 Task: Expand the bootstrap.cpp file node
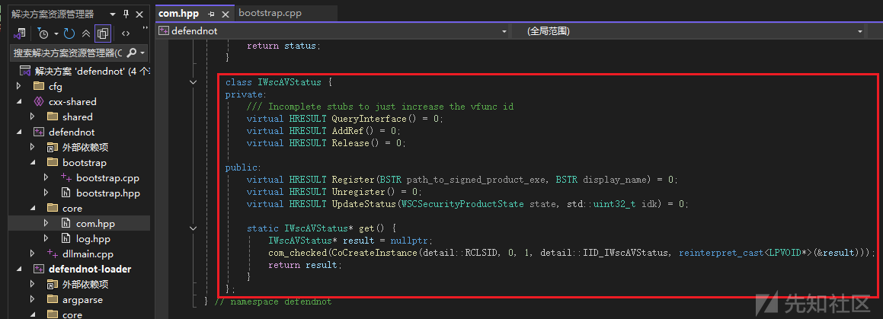tap(46, 178)
